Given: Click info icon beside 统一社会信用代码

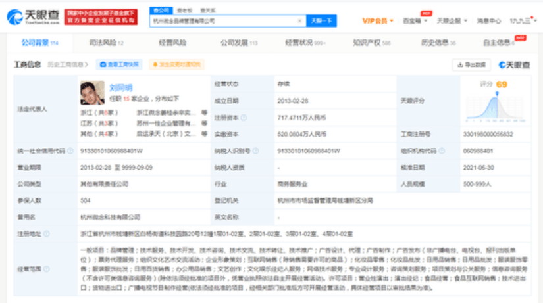Looking at the screenshot, I should tap(70, 151).
